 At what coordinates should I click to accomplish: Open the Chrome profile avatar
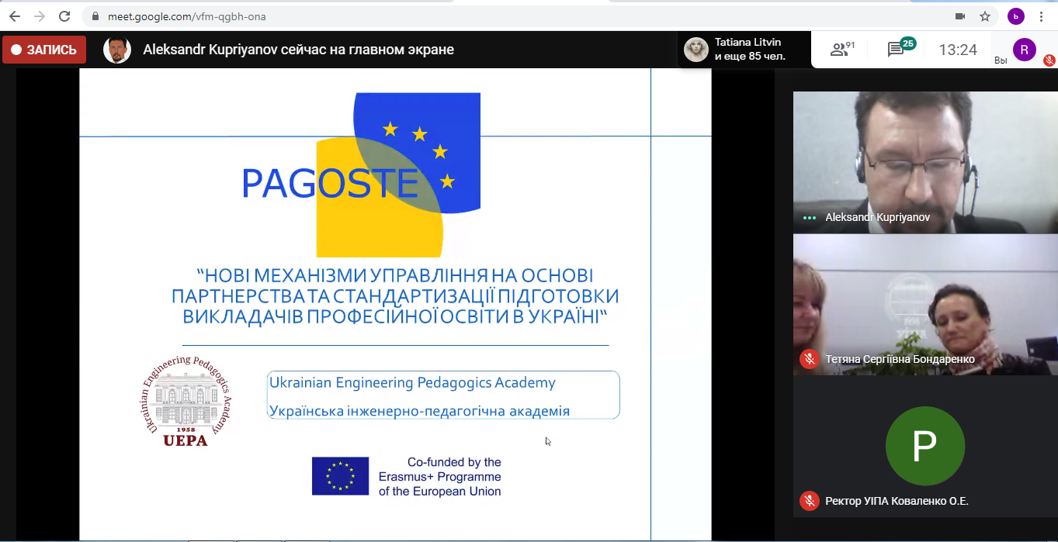[1015, 16]
